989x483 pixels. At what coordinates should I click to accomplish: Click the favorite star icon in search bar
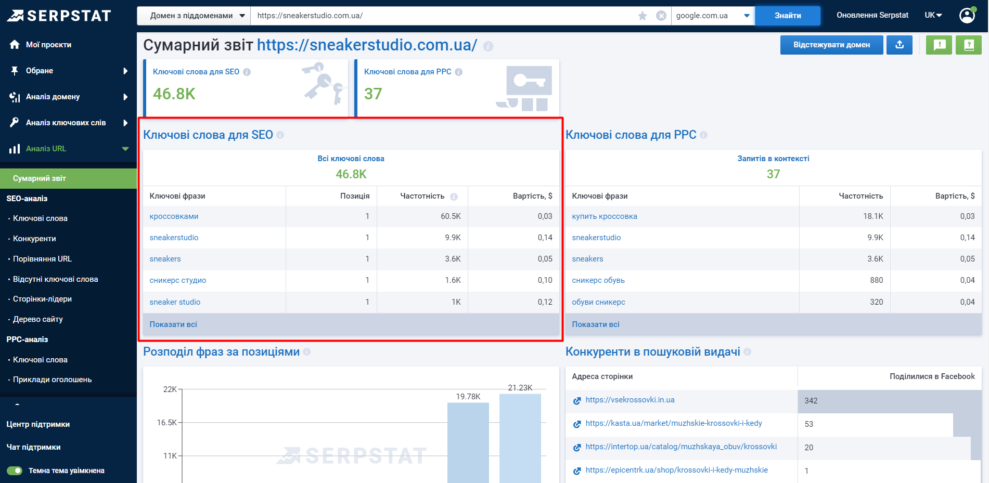point(643,16)
